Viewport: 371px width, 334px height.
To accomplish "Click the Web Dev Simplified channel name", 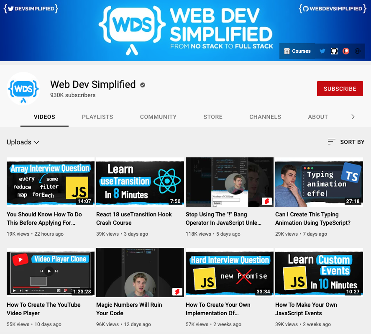I will [x=93, y=85].
